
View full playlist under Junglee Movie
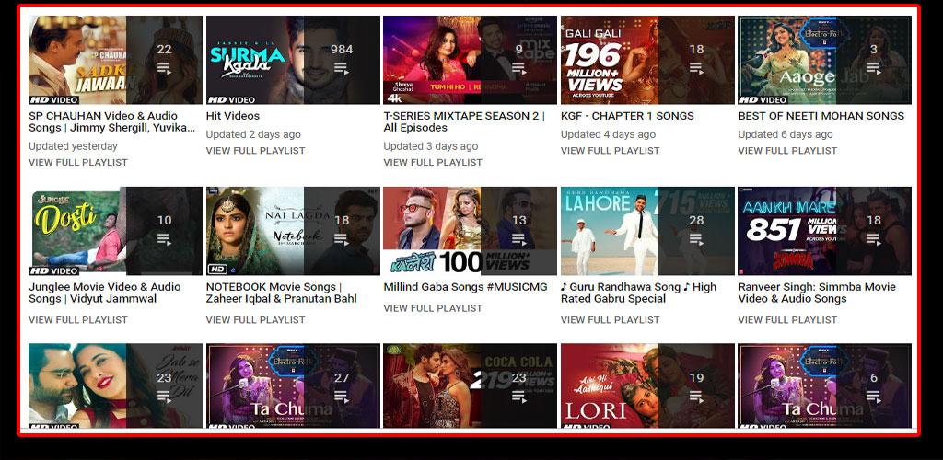78,320
